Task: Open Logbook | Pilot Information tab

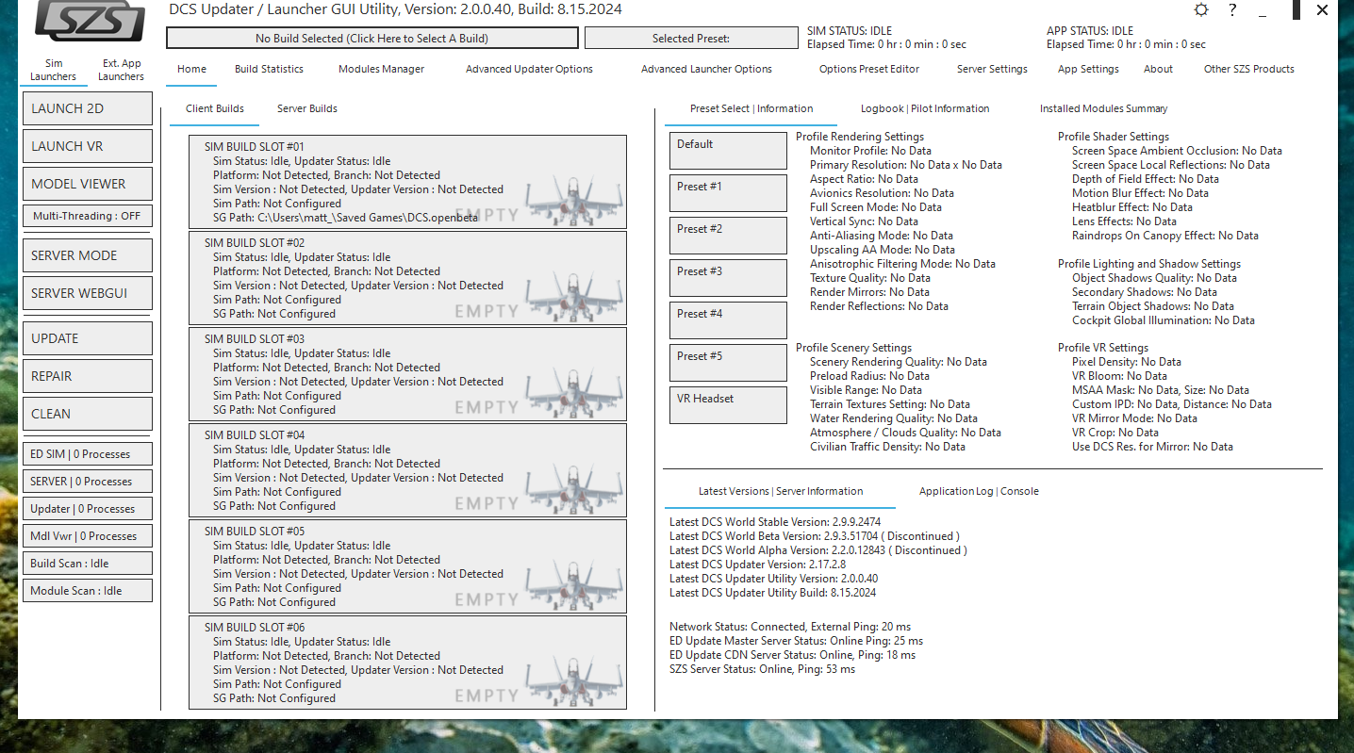Action: tap(925, 108)
